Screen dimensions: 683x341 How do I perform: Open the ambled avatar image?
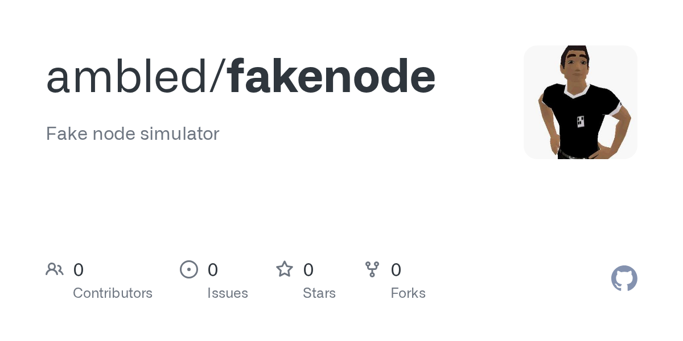(x=581, y=102)
